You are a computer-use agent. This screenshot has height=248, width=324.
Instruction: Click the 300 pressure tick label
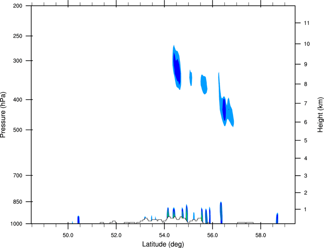tap(18, 61)
